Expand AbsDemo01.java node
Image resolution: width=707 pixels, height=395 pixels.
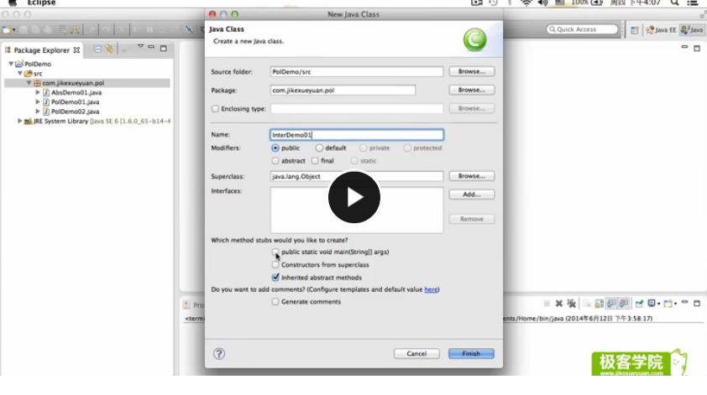pos(38,92)
